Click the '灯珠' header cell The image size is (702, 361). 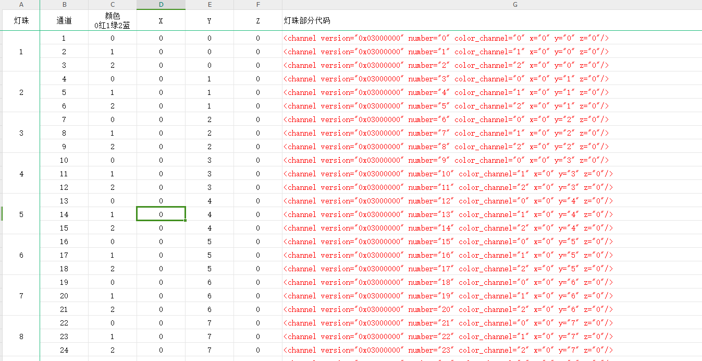point(21,20)
